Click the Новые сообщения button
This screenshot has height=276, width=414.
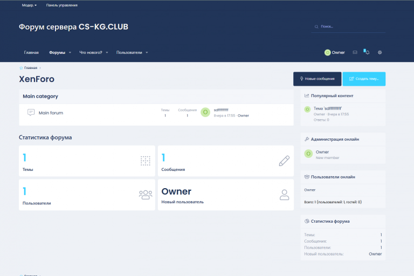click(317, 79)
